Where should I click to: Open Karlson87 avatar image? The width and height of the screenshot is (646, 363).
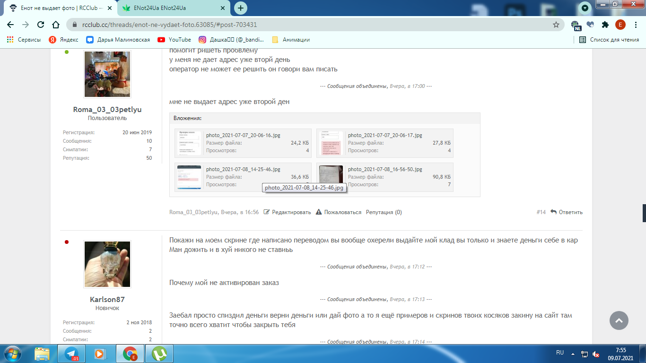click(x=107, y=264)
